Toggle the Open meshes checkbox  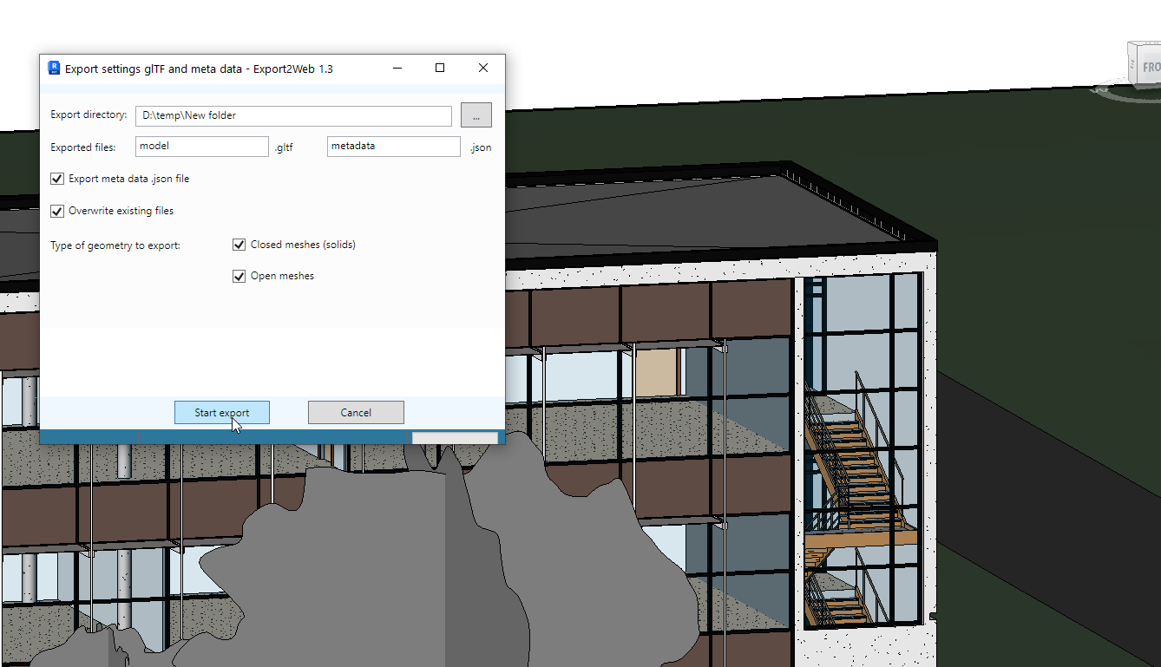click(x=239, y=277)
